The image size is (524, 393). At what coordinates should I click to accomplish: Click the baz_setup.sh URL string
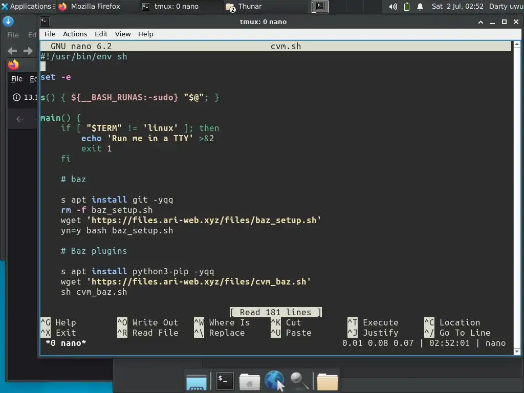[x=204, y=220]
